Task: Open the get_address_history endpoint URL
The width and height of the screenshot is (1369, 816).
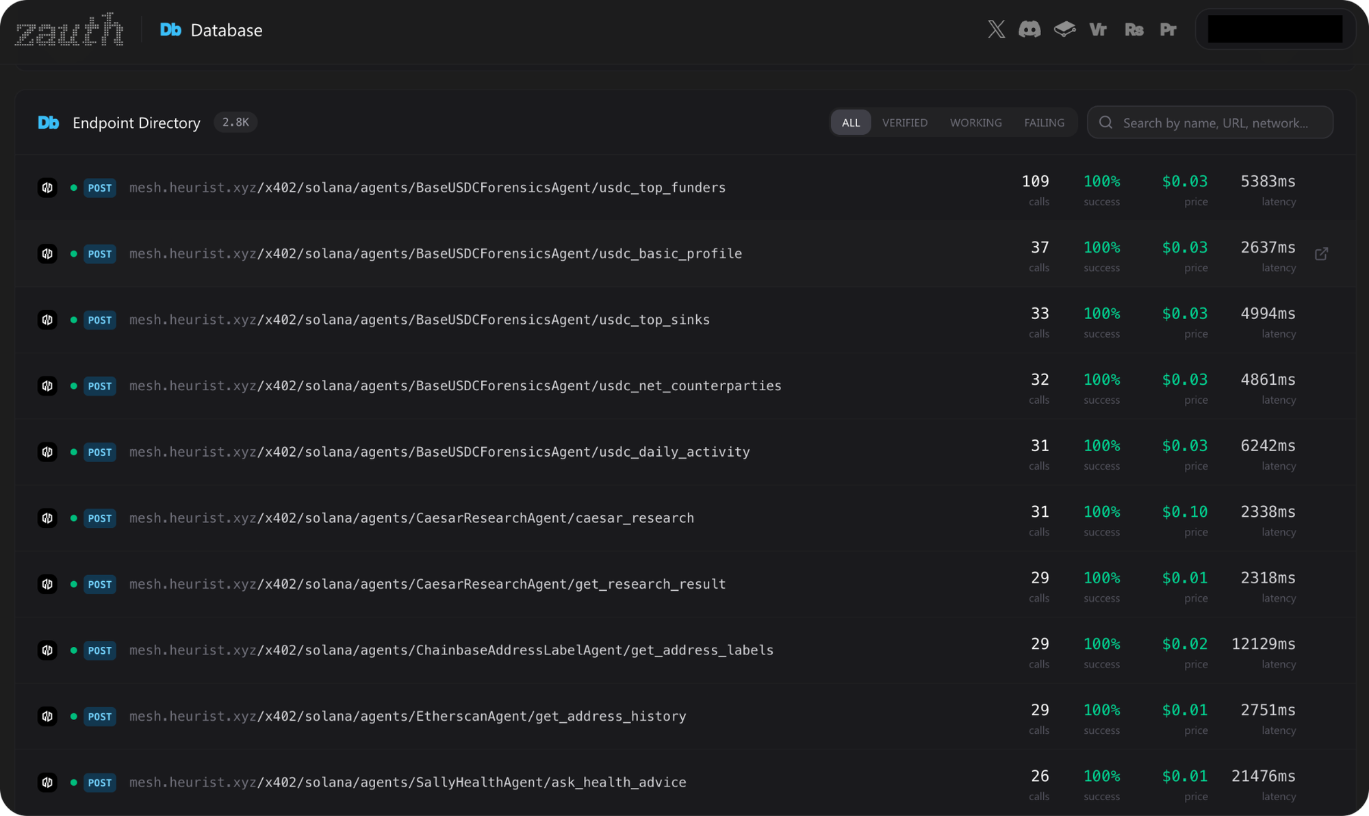Action: point(407,716)
